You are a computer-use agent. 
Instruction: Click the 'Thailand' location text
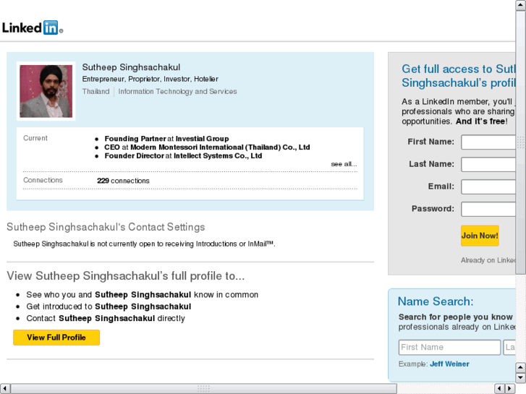tap(96, 92)
